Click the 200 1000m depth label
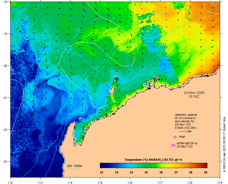This screenshot has width=228, height=184. 74,166
